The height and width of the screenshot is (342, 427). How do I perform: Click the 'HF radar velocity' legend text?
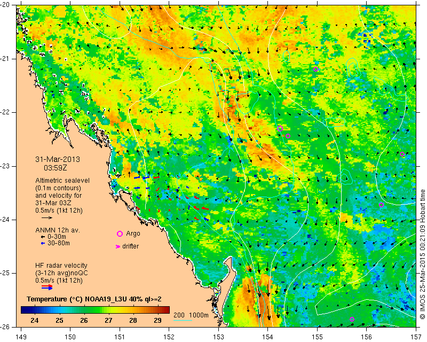click(x=61, y=266)
